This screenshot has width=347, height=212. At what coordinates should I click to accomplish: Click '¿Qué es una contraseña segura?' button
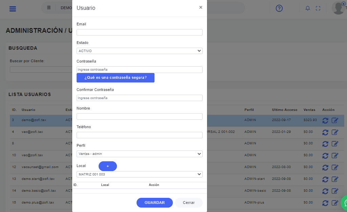(116, 78)
